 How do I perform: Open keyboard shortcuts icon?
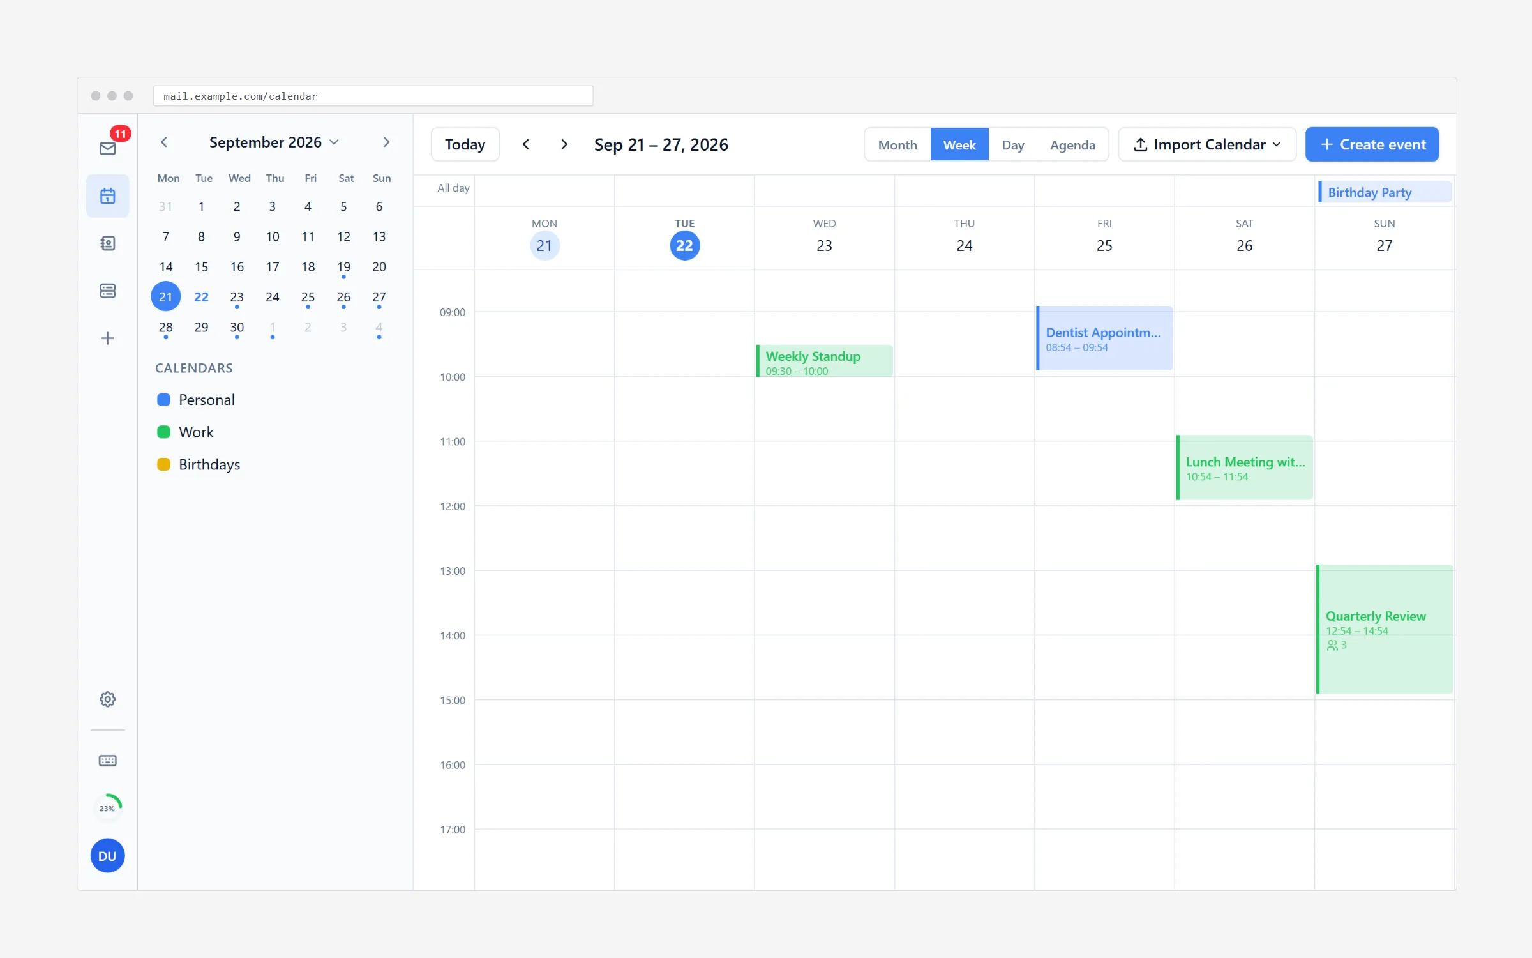click(x=107, y=760)
